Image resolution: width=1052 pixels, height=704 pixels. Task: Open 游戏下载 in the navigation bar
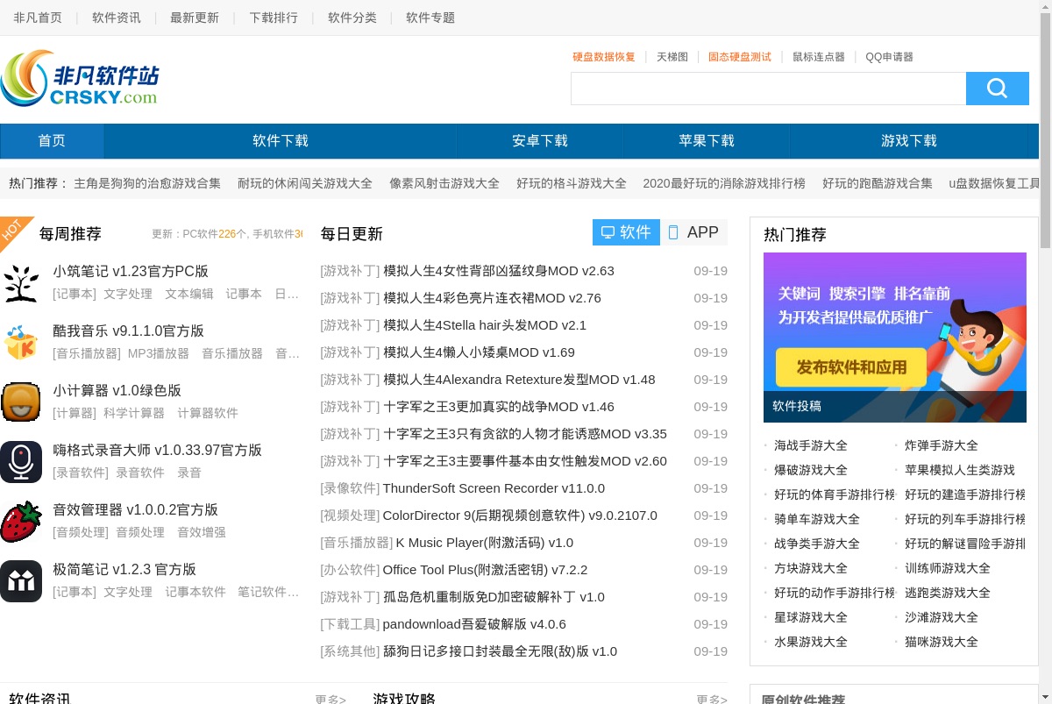click(x=909, y=141)
